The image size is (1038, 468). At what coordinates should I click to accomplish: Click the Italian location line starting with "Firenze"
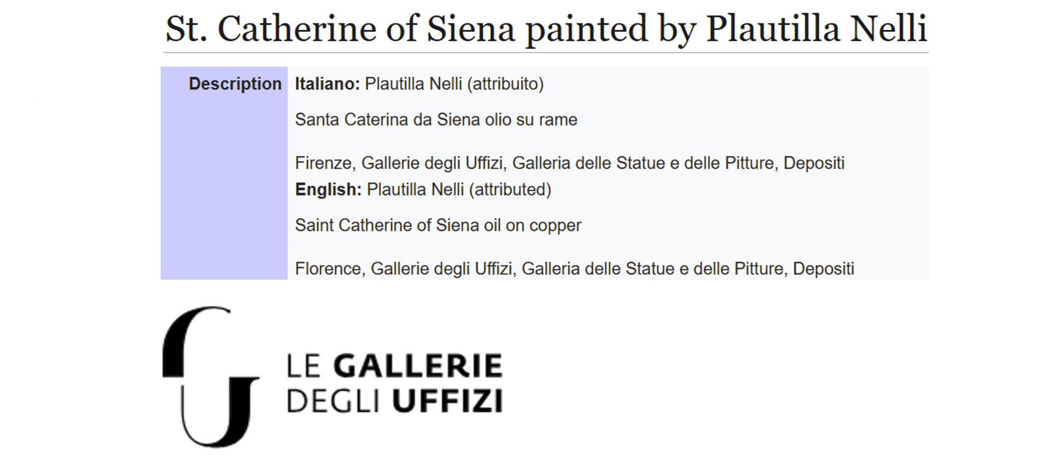[x=570, y=163]
